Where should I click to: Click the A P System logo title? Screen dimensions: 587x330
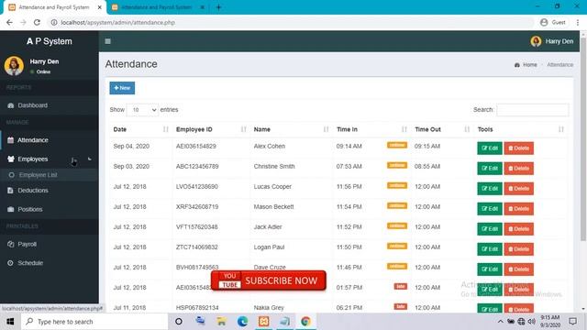click(50, 41)
